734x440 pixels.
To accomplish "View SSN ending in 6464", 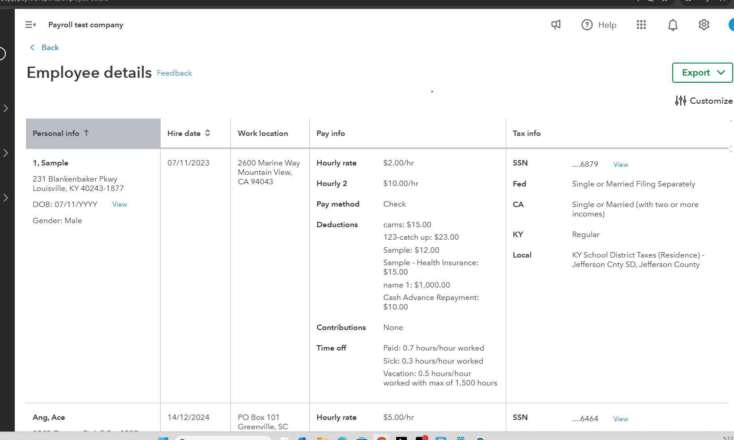I will tap(620, 419).
